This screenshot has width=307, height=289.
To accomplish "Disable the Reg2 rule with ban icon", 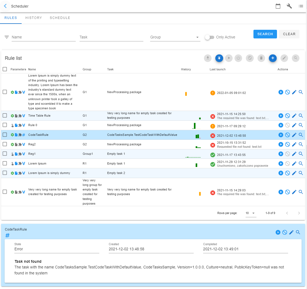I will (288, 144).
